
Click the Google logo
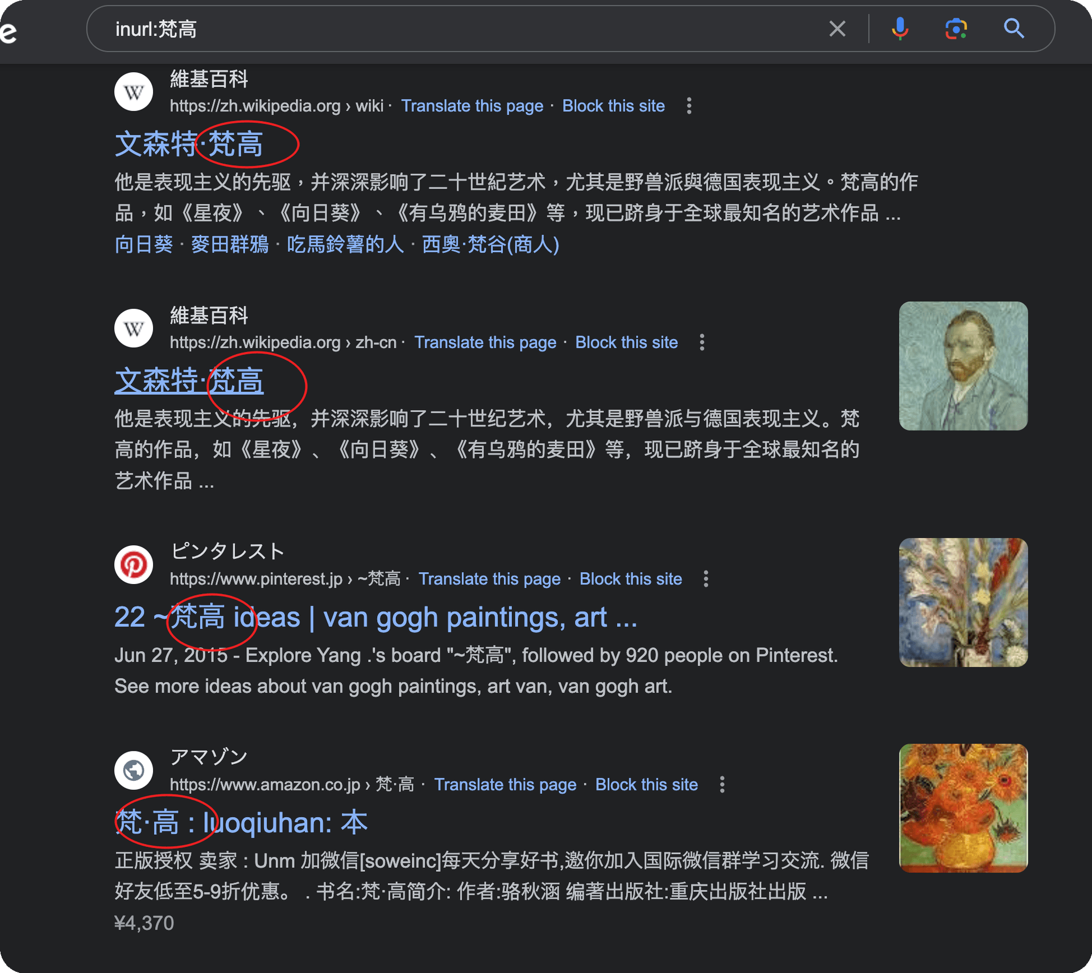pyautogui.click(x=8, y=32)
